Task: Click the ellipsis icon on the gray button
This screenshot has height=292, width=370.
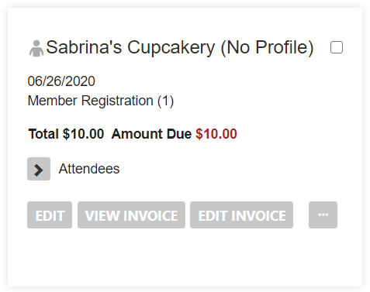Action: point(323,215)
